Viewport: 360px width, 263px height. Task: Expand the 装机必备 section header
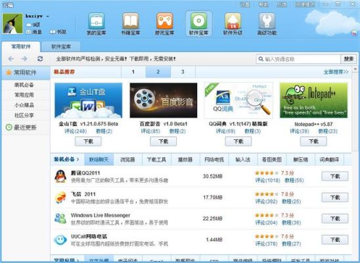66,159
